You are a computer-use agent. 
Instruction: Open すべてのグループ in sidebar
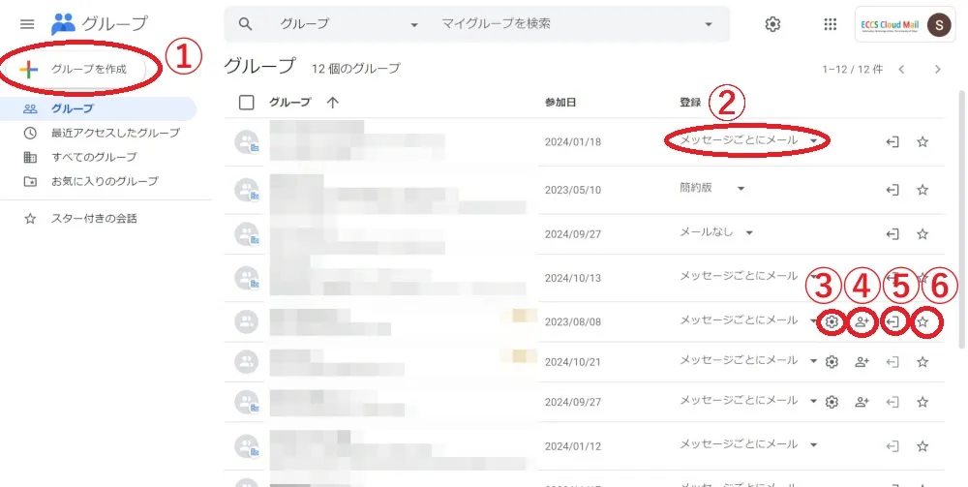93,157
